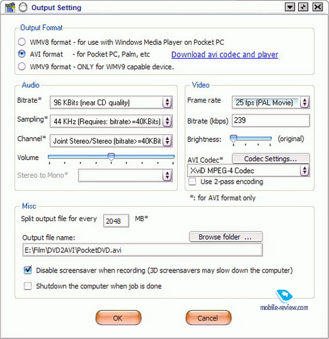The image size is (329, 339).
Task: Enable Use 2-pass encoding checkbox
Action: coord(192,182)
